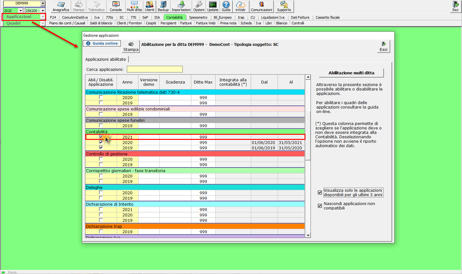The height and width of the screenshot is (274, 462).
Task: Open the Saldi di bilancio submenu
Action: [101, 23]
